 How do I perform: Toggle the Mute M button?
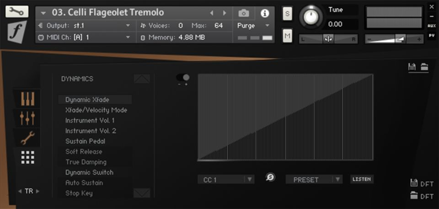287,35
